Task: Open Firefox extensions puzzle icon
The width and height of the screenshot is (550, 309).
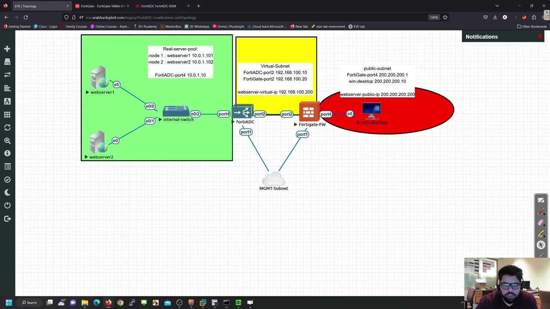Action: (x=534, y=17)
